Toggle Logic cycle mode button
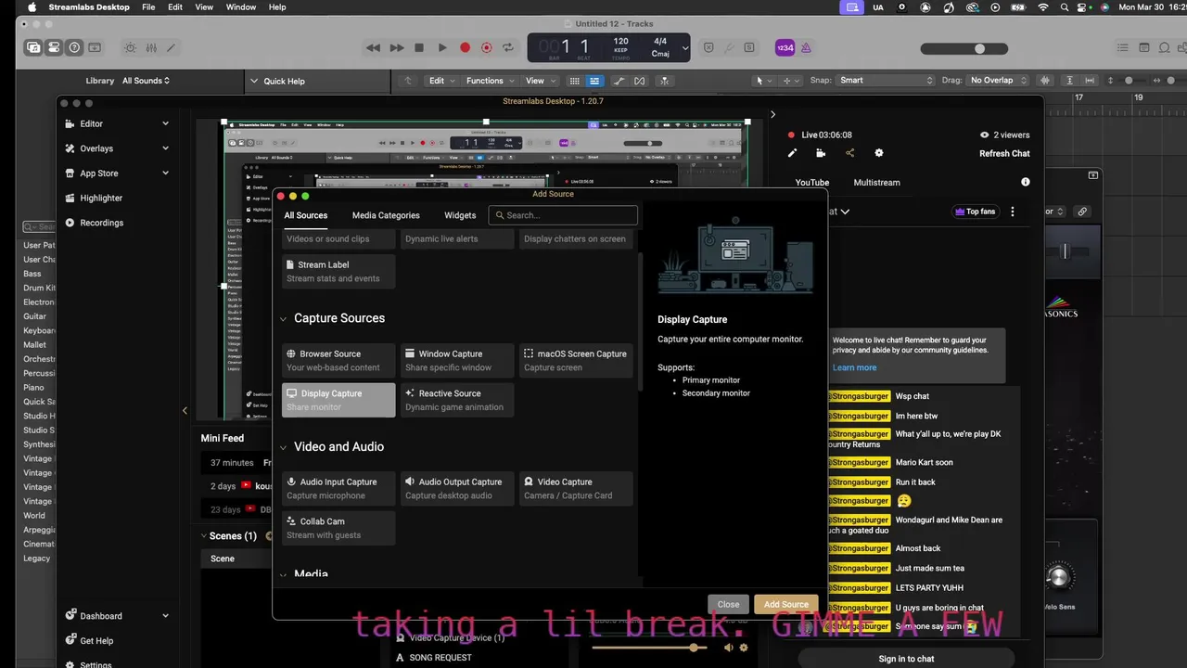This screenshot has height=668, width=1187. [507, 47]
